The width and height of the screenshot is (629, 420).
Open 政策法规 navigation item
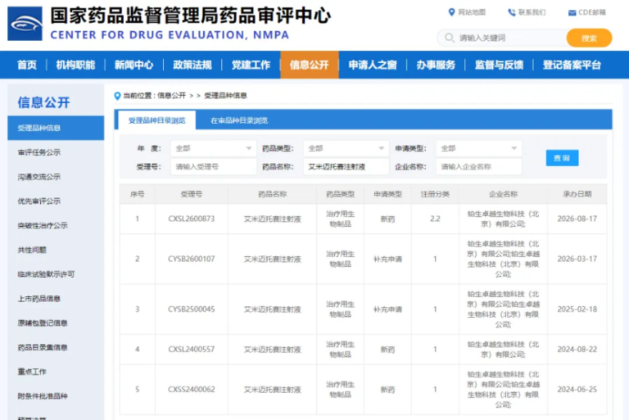(x=192, y=65)
